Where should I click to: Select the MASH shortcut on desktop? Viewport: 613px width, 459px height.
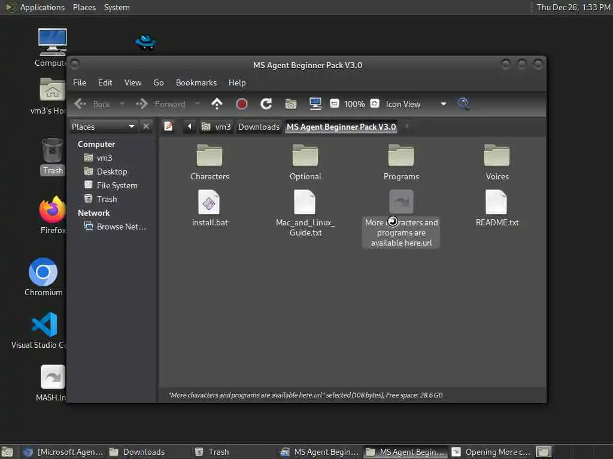pyautogui.click(x=53, y=383)
